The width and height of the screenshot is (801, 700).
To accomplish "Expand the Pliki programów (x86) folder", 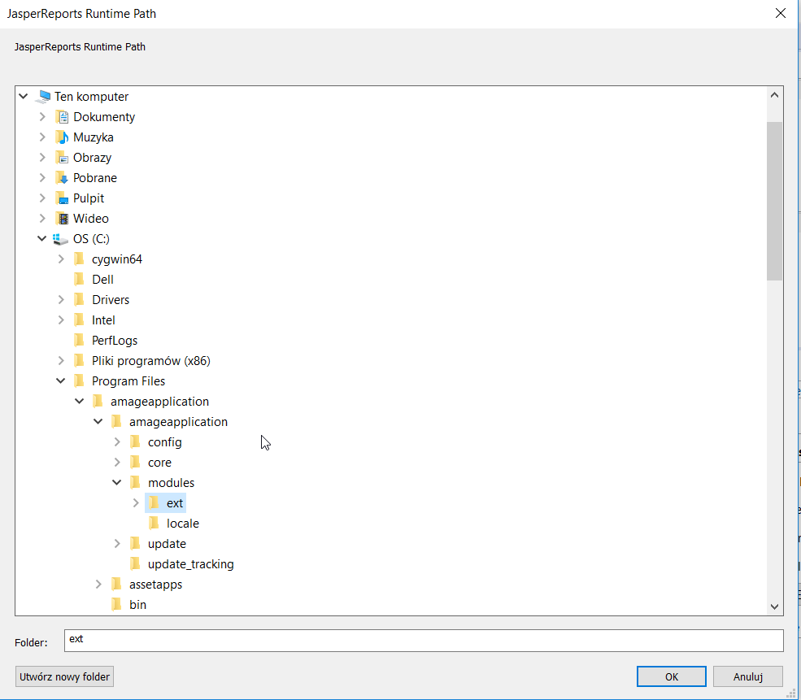I will 61,361.
